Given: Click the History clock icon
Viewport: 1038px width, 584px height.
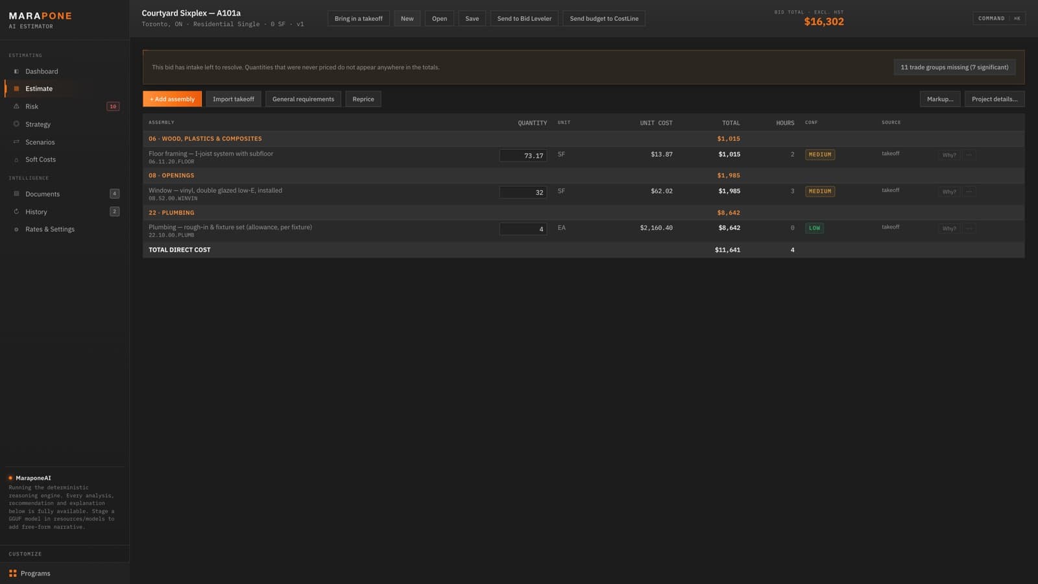Looking at the screenshot, I should coord(16,212).
